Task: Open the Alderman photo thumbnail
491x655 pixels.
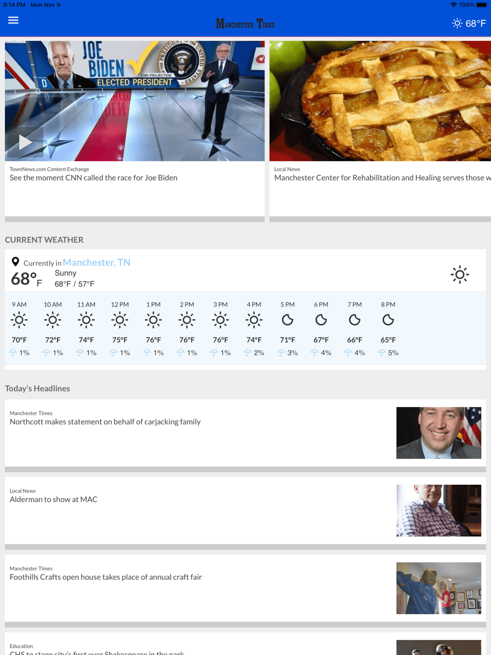Action: tap(438, 510)
